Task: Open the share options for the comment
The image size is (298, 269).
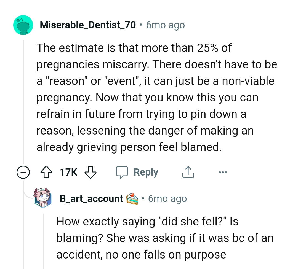Action: (188, 172)
